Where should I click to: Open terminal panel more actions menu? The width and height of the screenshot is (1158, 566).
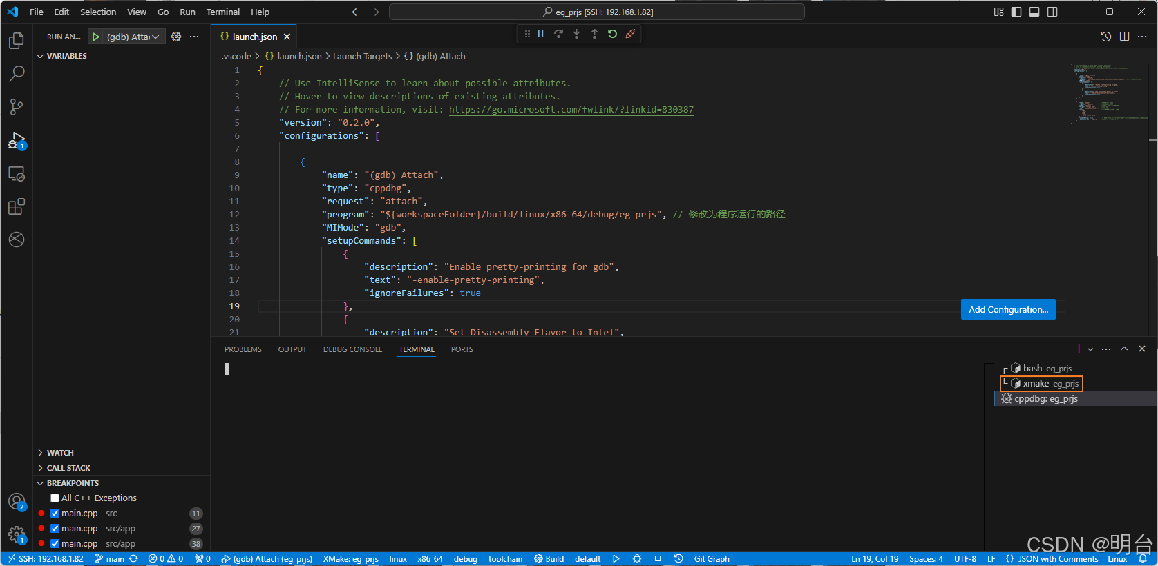[x=1106, y=349]
